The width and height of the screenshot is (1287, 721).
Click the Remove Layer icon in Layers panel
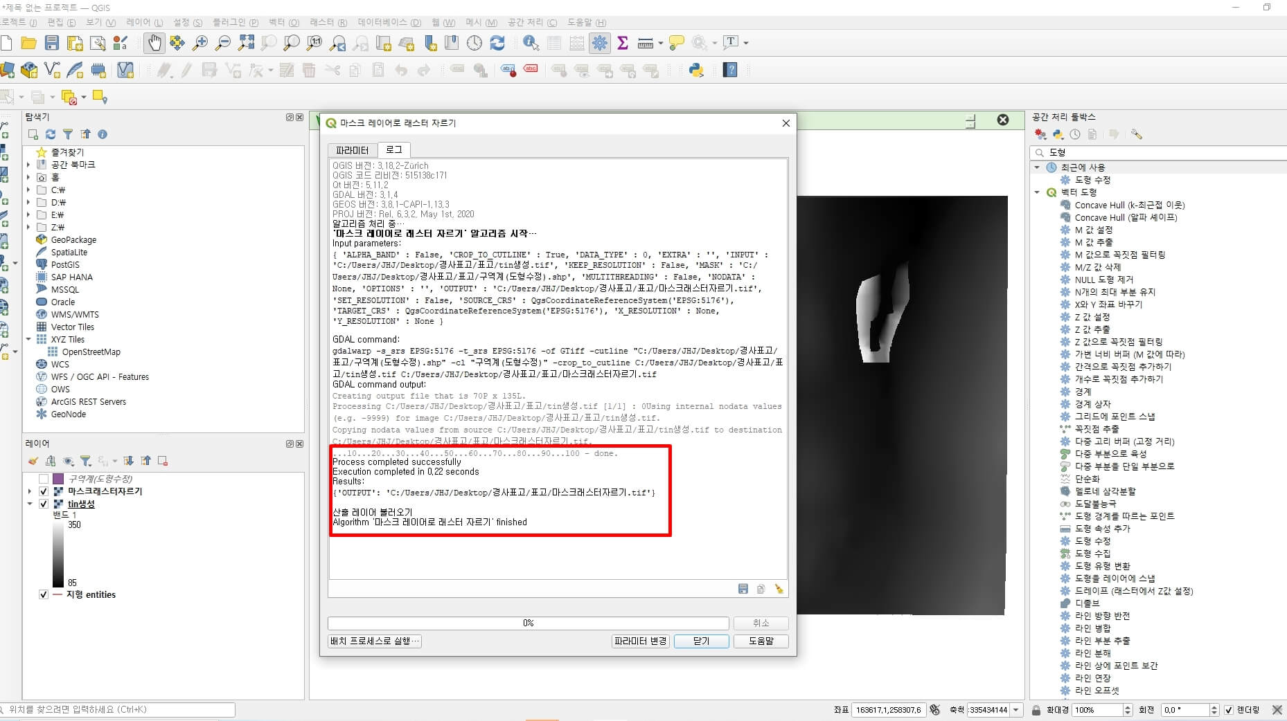pos(163,461)
